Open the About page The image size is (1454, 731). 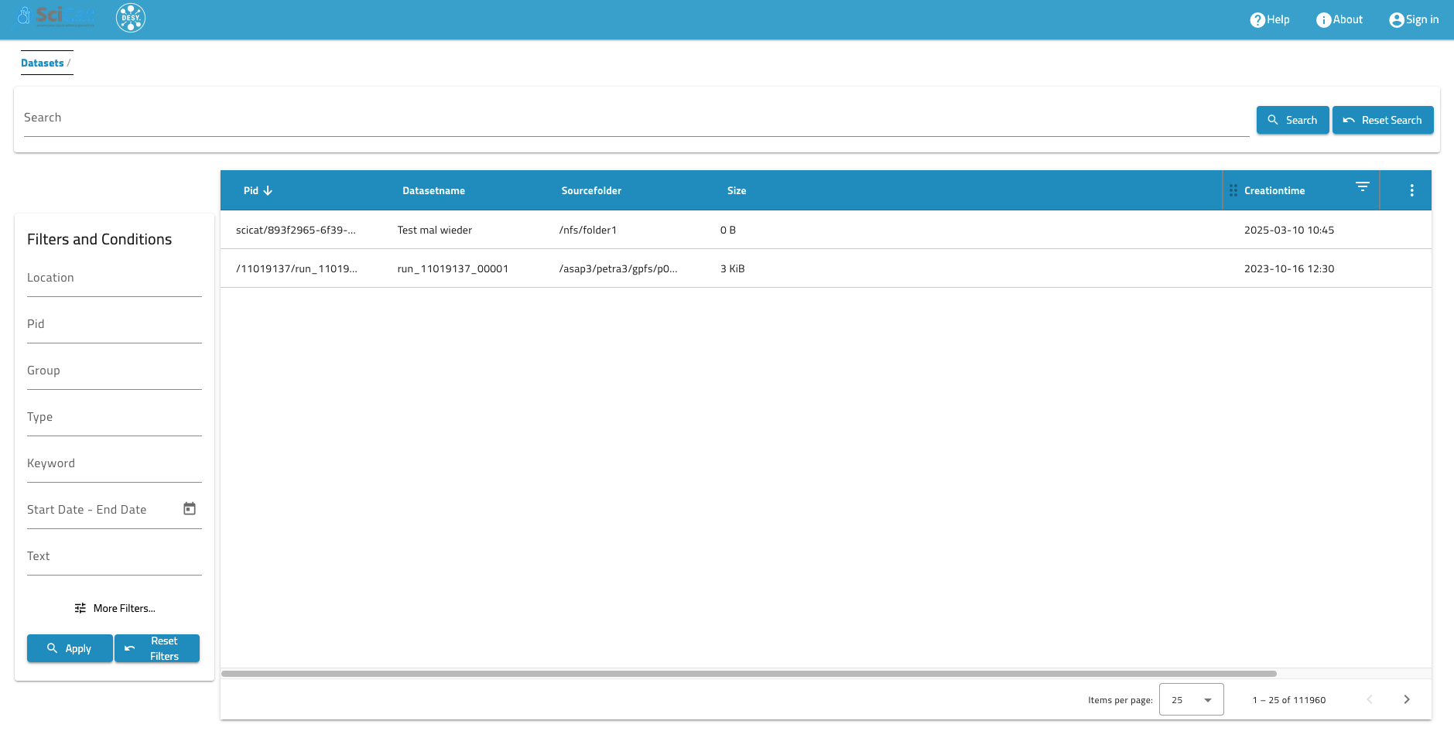point(1339,19)
